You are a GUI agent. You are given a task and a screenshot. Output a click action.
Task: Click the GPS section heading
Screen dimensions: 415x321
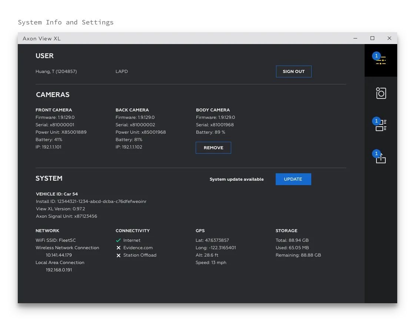pyautogui.click(x=200, y=231)
